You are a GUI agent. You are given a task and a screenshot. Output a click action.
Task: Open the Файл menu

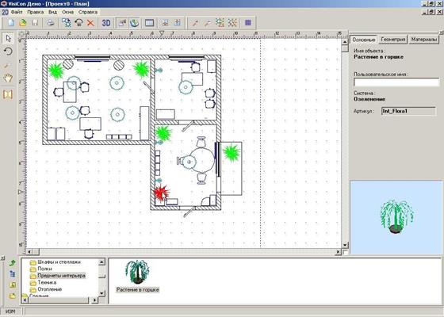[17, 12]
